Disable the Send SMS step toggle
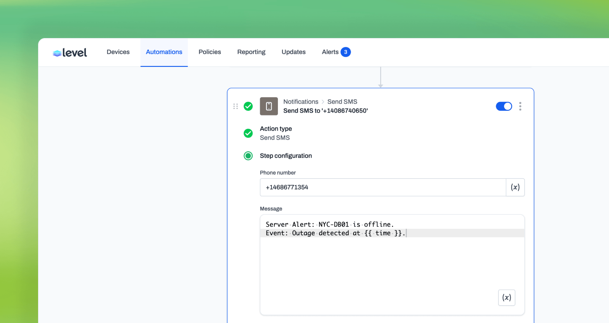The width and height of the screenshot is (609, 323). click(x=504, y=106)
